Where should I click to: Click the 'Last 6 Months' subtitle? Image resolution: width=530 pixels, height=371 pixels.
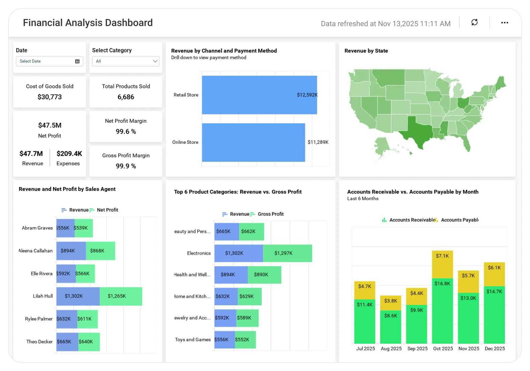click(363, 199)
